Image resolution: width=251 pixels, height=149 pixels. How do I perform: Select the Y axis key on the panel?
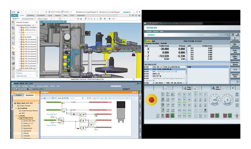[200, 94]
